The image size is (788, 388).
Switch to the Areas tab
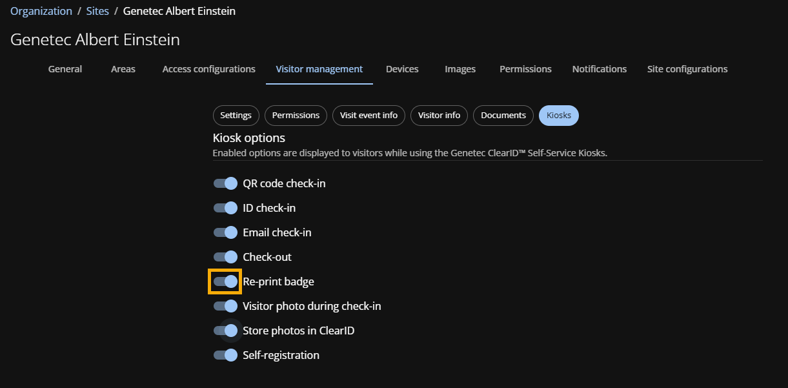pyautogui.click(x=123, y=69)
